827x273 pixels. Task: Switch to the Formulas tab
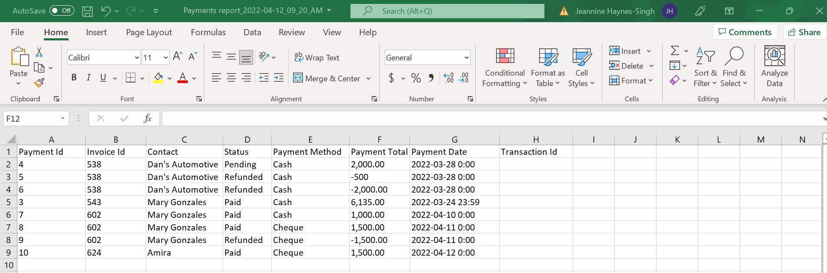[208, 32]
